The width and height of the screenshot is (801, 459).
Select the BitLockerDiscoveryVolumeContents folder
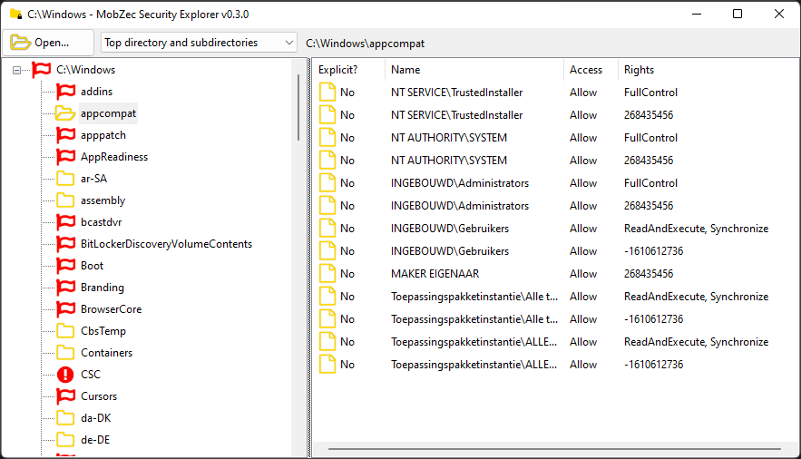[166, 244]
